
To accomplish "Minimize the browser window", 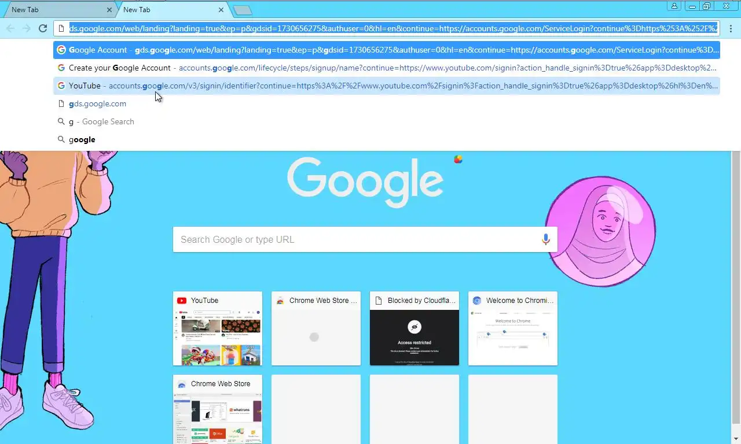I will coord(692,6).
